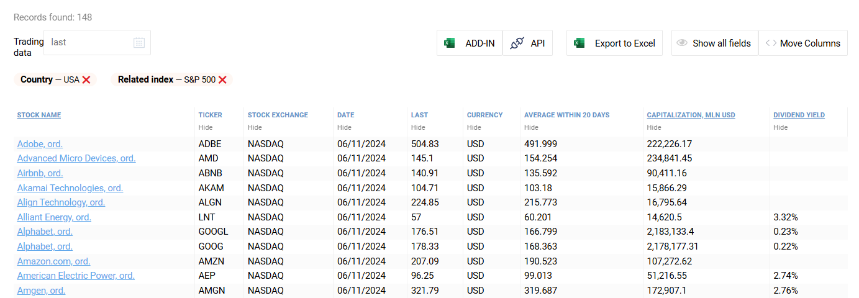859x298 pixels.
Task: Click capitalization value 172,907.1
Action: point(667,291)
